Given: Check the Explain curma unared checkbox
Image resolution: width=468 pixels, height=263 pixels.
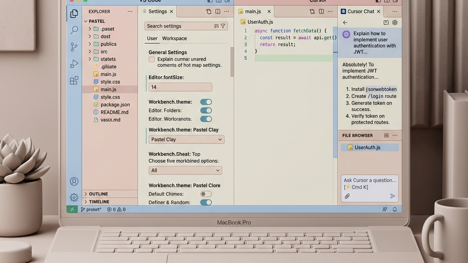Looking at the screenshot, I should (x=152, y=59).
